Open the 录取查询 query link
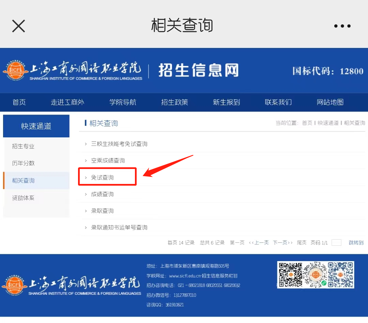Screen dimensions: 368x323 tap(102, 210)
